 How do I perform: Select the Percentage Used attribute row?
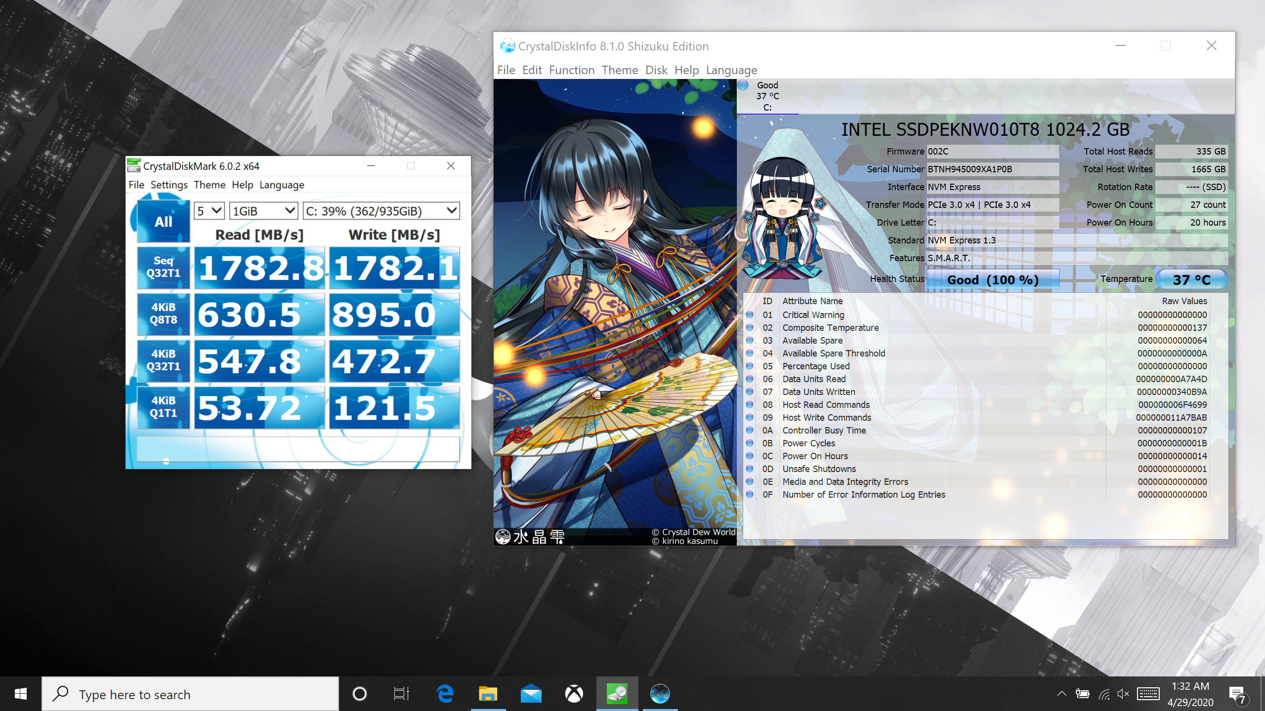point(976,366)
